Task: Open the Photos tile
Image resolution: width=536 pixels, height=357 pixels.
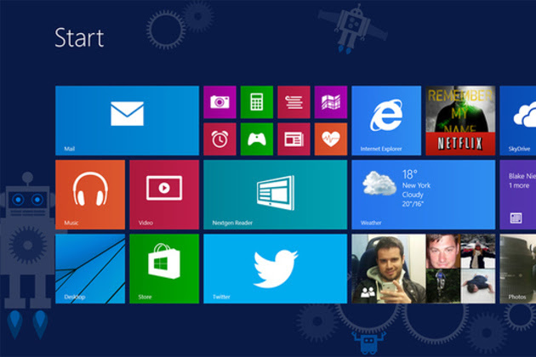Action: click(517, 269)
